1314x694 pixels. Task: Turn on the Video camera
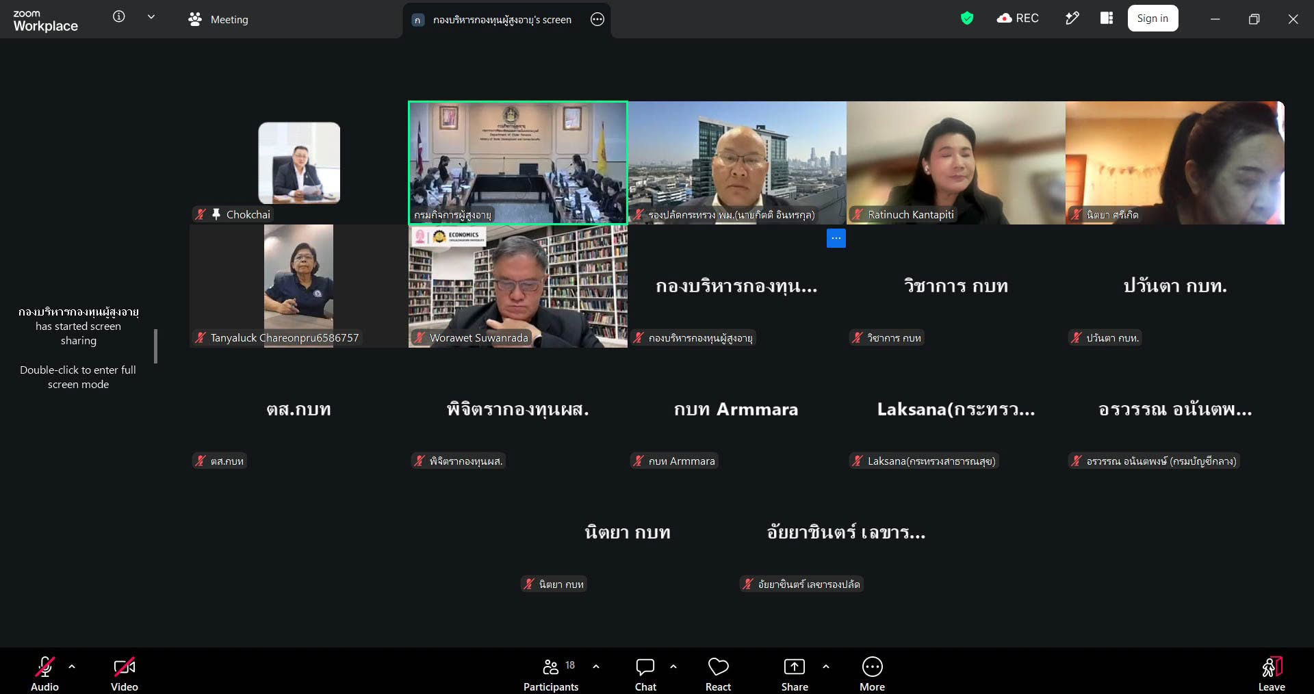click(125, 674)
